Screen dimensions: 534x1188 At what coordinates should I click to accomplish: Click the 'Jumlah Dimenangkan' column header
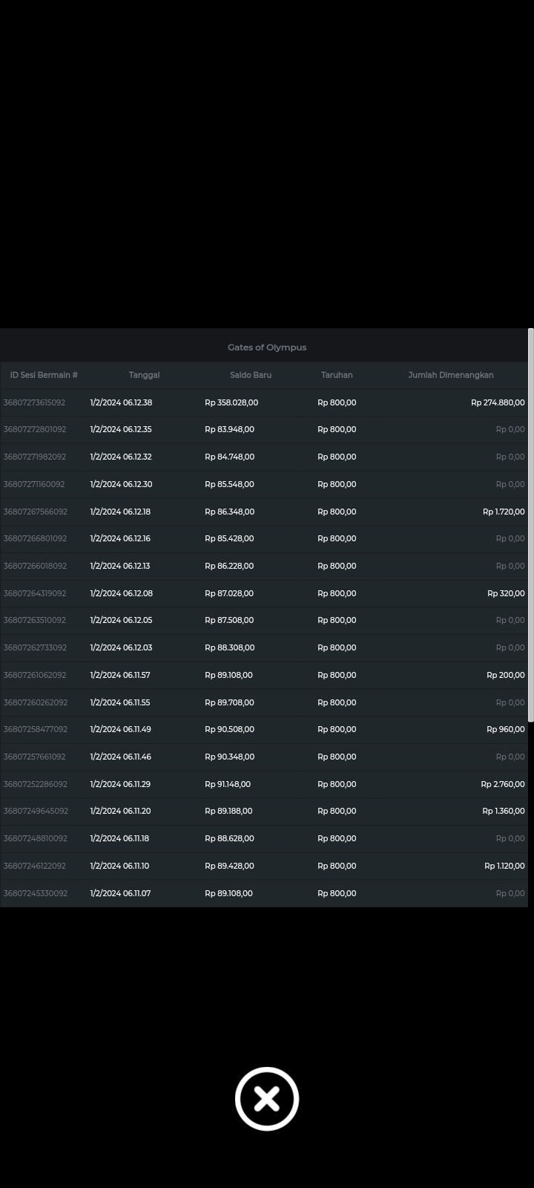pyautogui.click(x=450, y=375)
